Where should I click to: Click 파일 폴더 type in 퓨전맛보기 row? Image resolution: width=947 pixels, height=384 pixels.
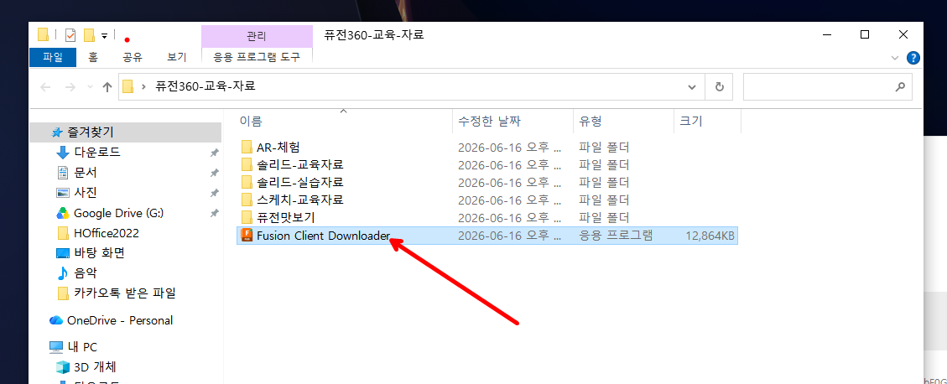(605, 217)
